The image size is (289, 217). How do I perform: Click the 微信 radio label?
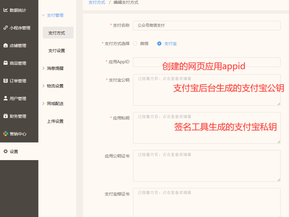pyautogui.click(x=144, y=44)
